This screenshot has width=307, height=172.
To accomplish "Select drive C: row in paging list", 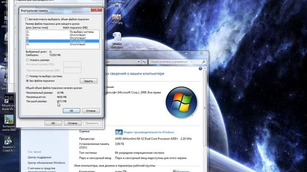I will pos(62,32).
